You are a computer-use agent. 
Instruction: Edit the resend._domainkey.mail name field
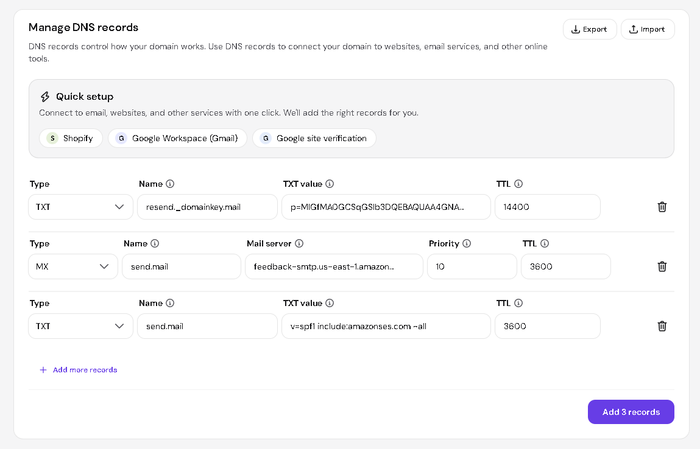click(208, 207)
